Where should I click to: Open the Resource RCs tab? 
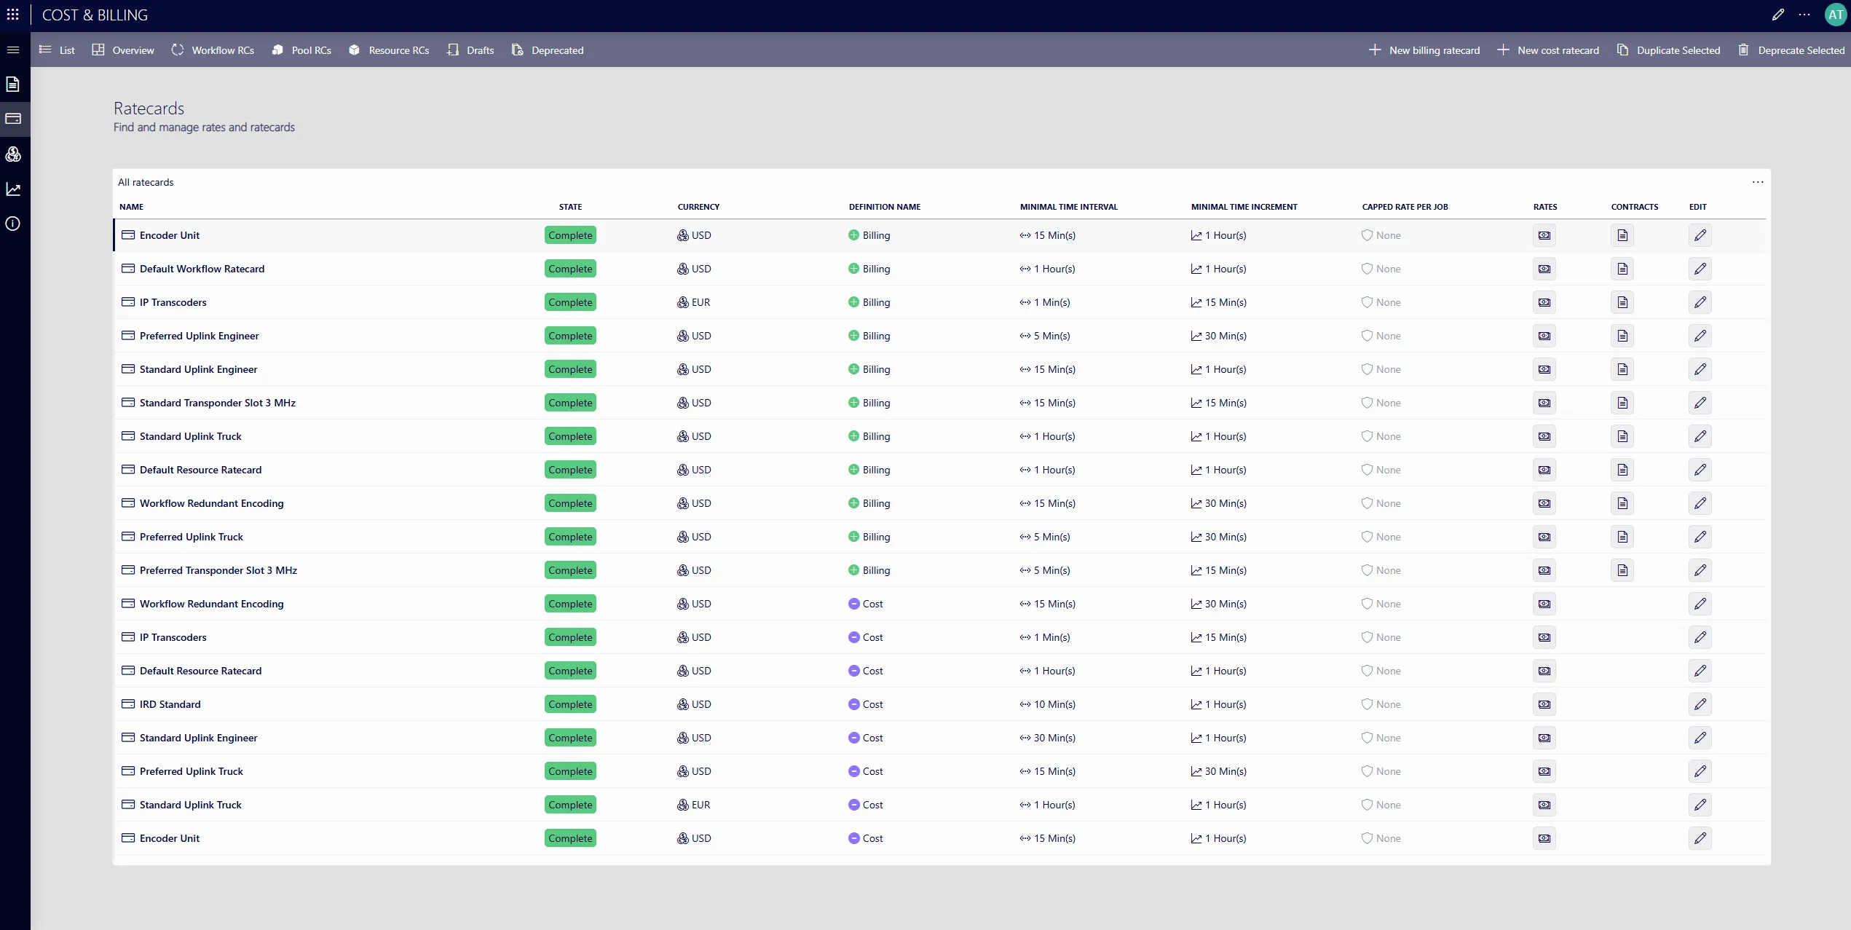pyautogui.click(x=389, y=50)
